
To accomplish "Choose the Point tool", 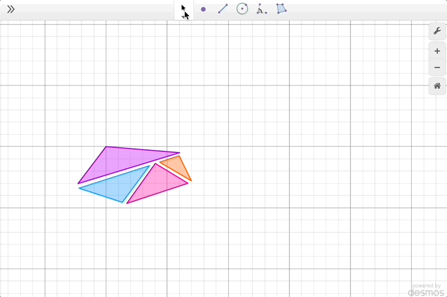I will (203, 9).
